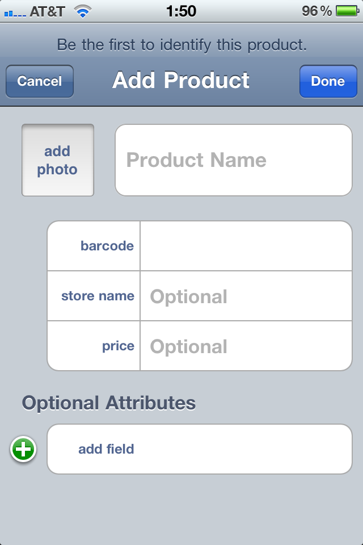Enter the store name Optional field

246,296
